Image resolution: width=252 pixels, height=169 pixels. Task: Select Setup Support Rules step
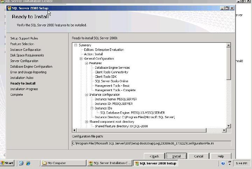24,38
